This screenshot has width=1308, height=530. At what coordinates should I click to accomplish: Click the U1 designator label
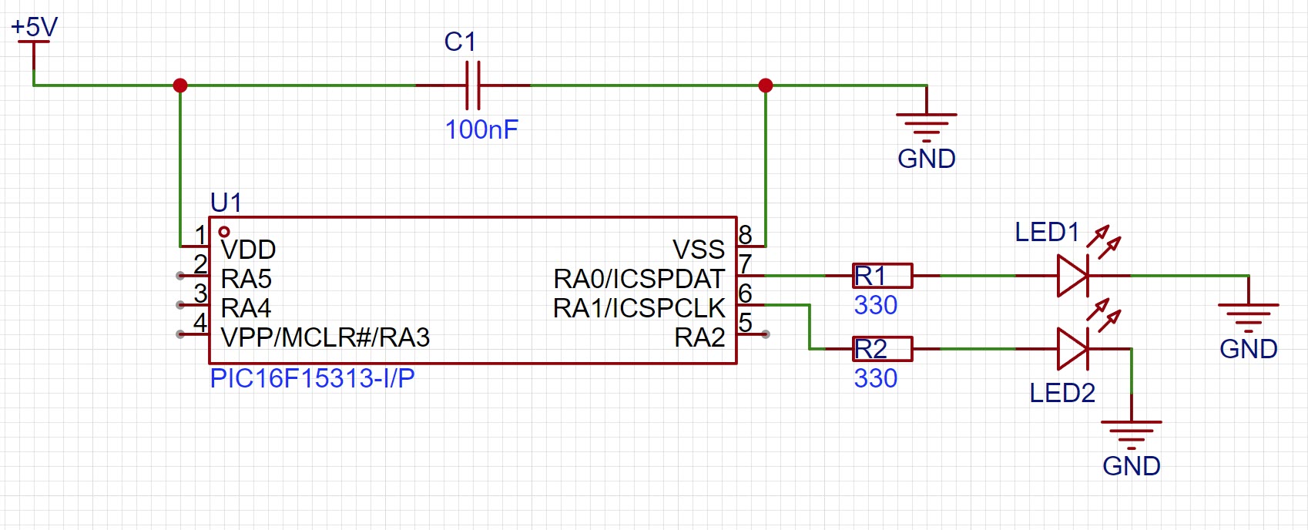(x=226, y=203)
